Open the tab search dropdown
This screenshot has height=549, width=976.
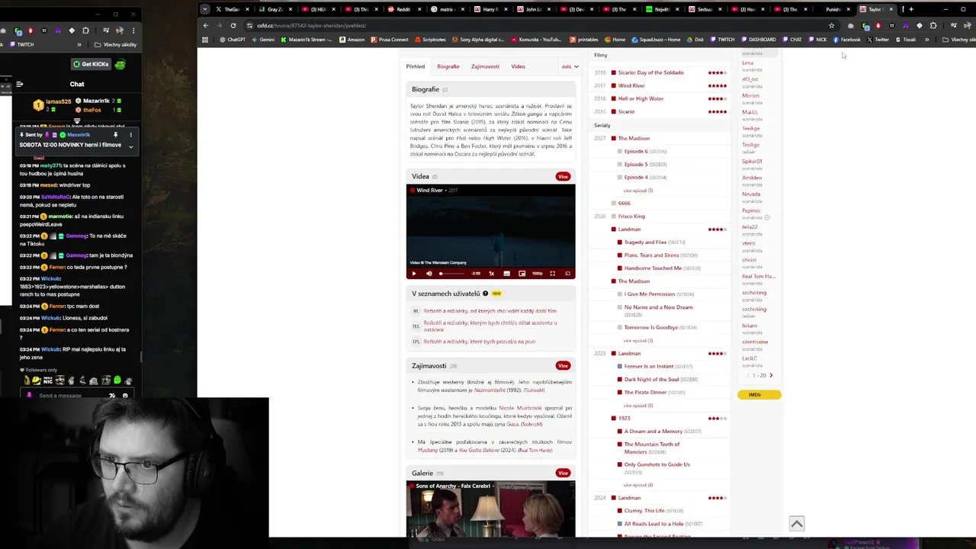tap(204, 9)
